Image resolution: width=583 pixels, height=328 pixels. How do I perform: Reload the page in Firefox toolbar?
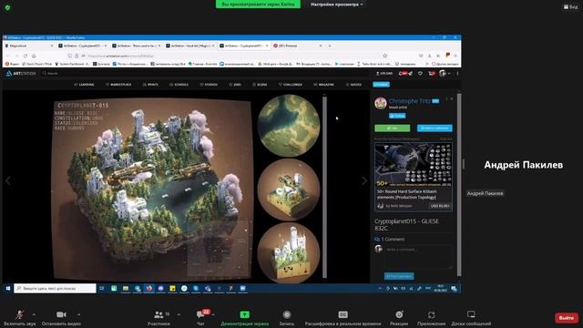[x=26, y=56]
